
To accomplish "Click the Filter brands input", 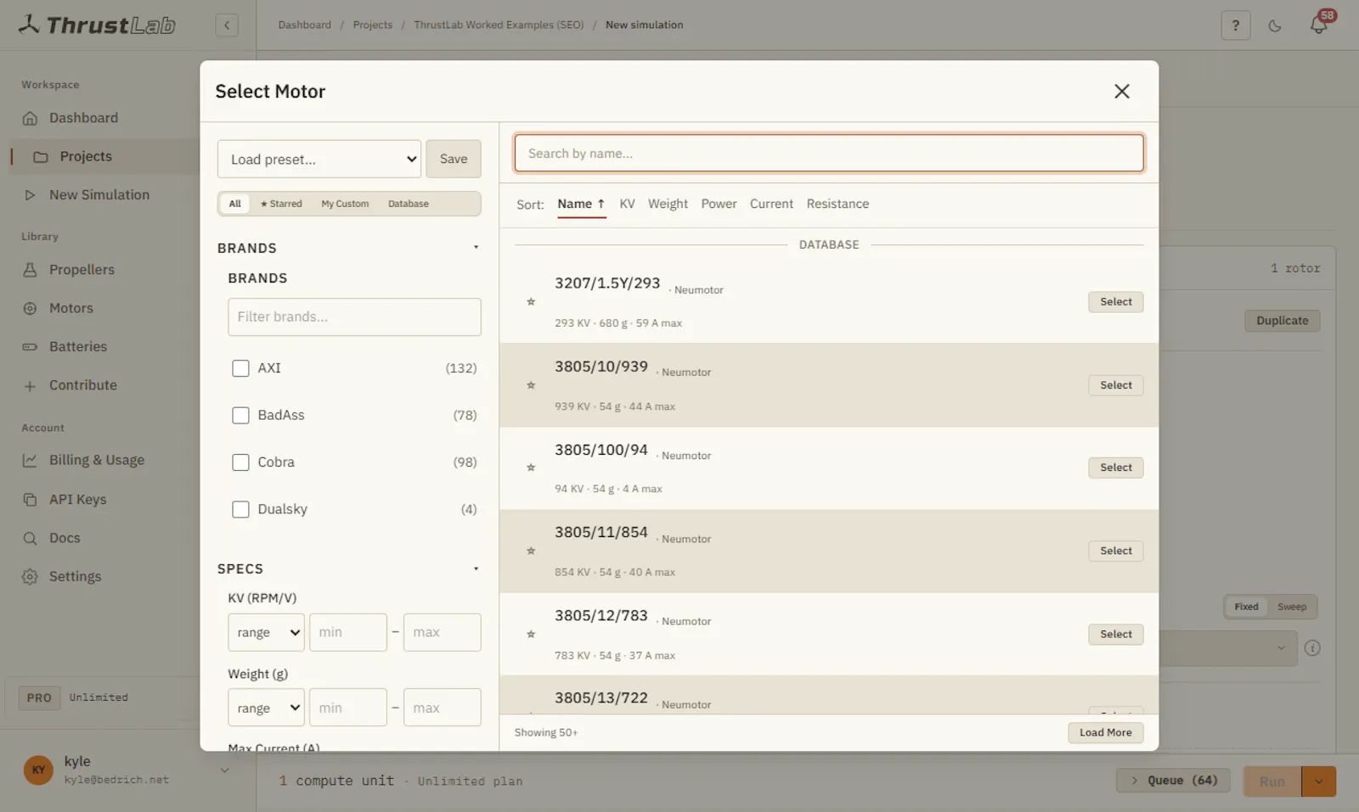I will pos(354,316).
